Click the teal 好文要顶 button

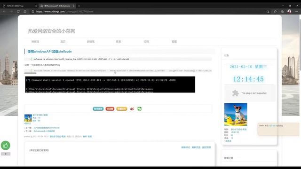[x=98, y=109]
